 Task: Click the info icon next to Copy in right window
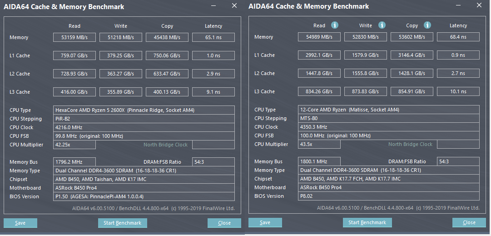[427, 25]
